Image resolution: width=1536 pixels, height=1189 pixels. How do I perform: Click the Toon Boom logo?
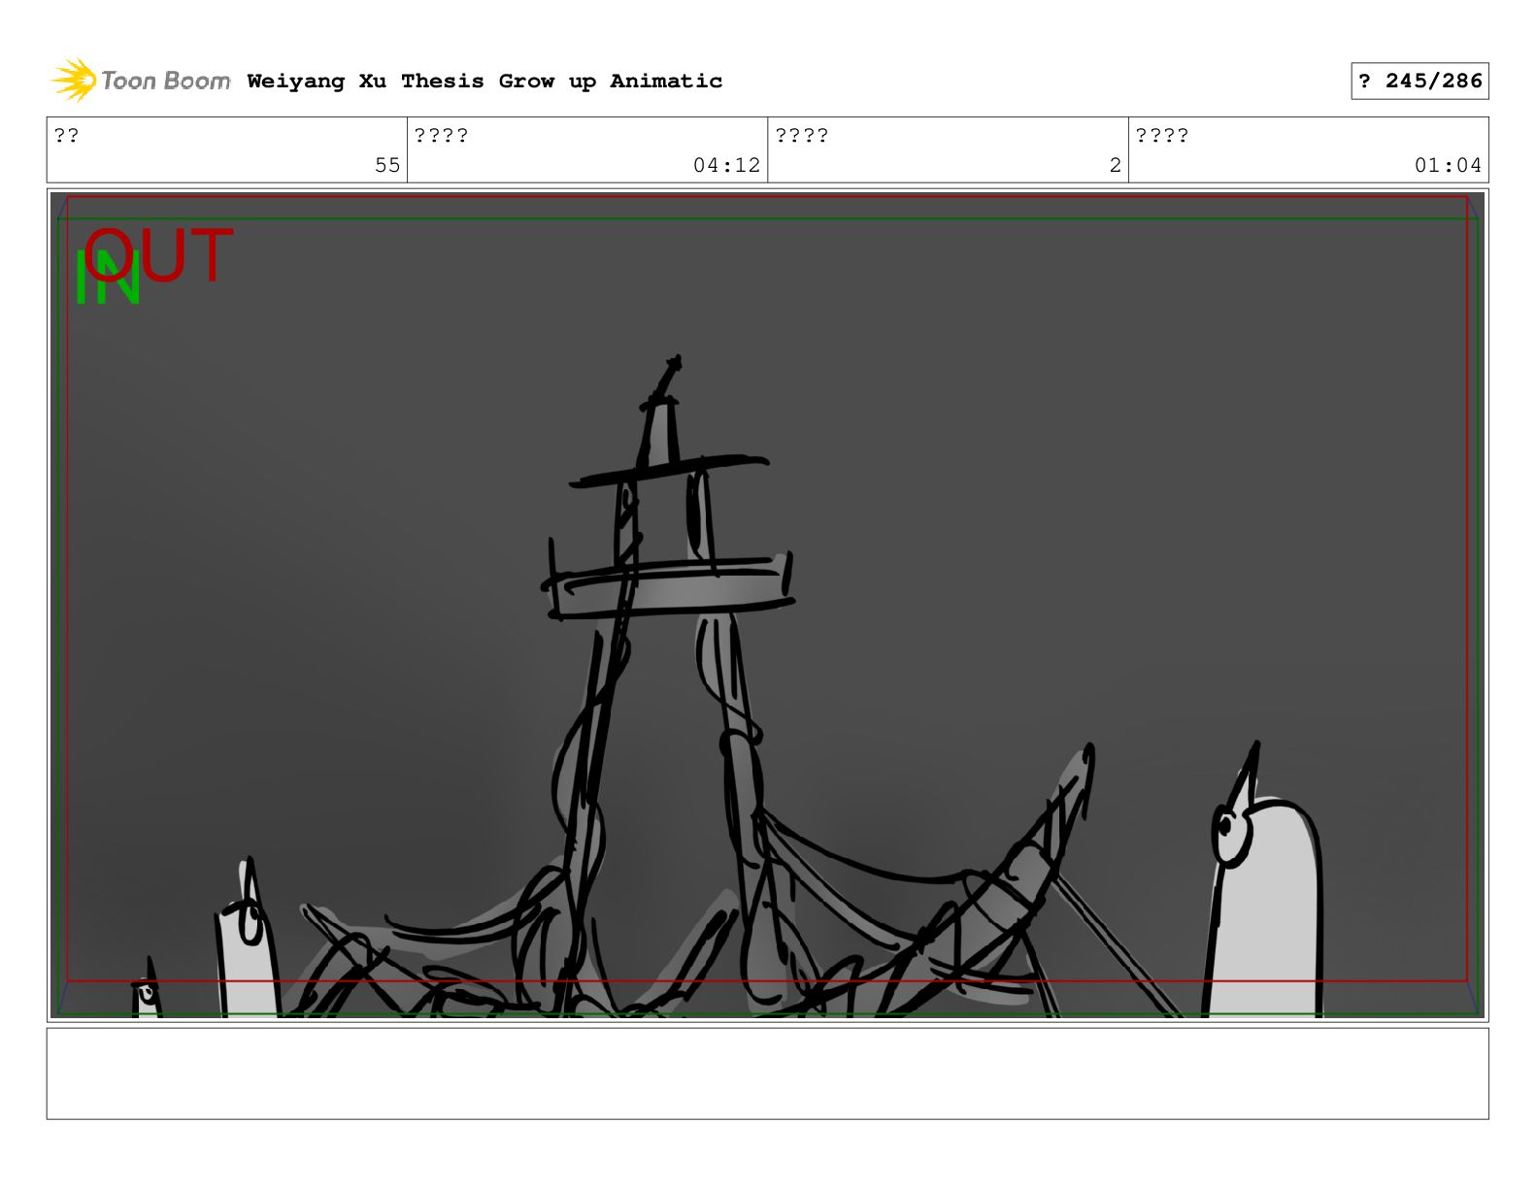pos(141,80)
